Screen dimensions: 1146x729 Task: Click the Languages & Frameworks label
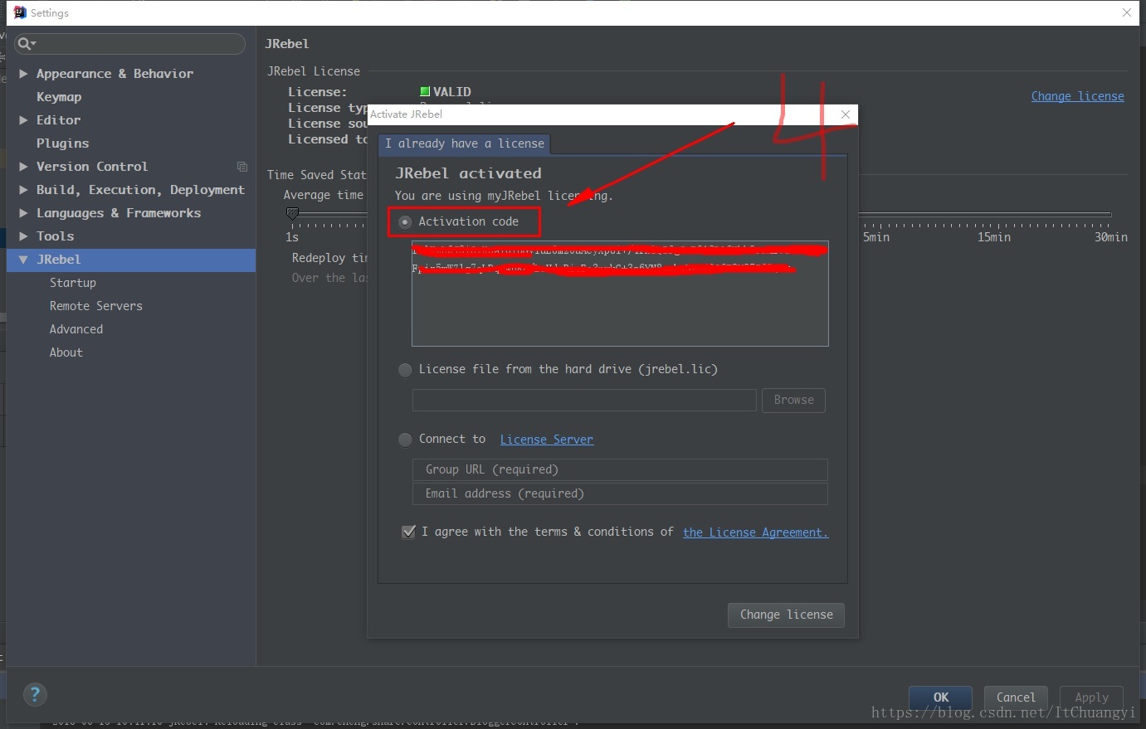[x=119, y=213]
